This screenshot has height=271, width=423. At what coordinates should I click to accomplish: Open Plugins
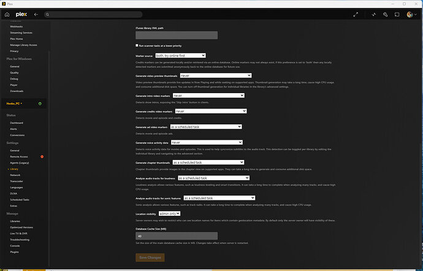[x=14, y=252]
